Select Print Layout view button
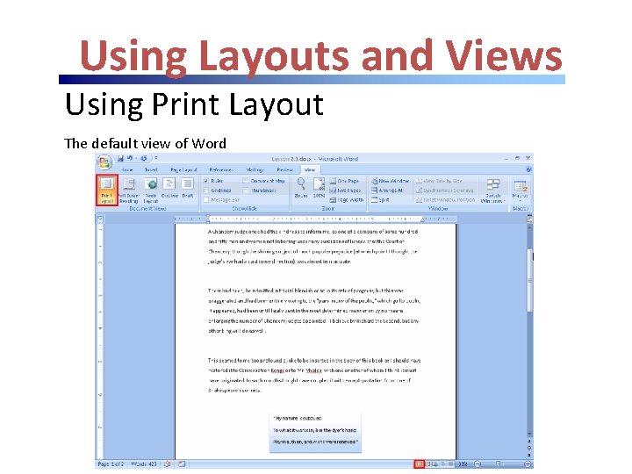The width and height of the screenshot is (632, 474). (x=107, y=190)
